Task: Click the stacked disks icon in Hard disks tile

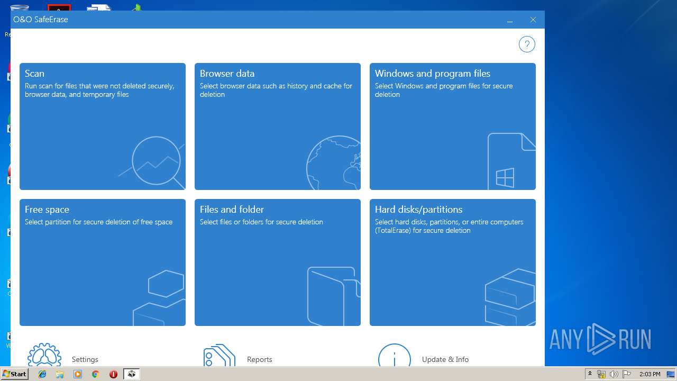Action: pyautogui.click(x=510, y=297)
